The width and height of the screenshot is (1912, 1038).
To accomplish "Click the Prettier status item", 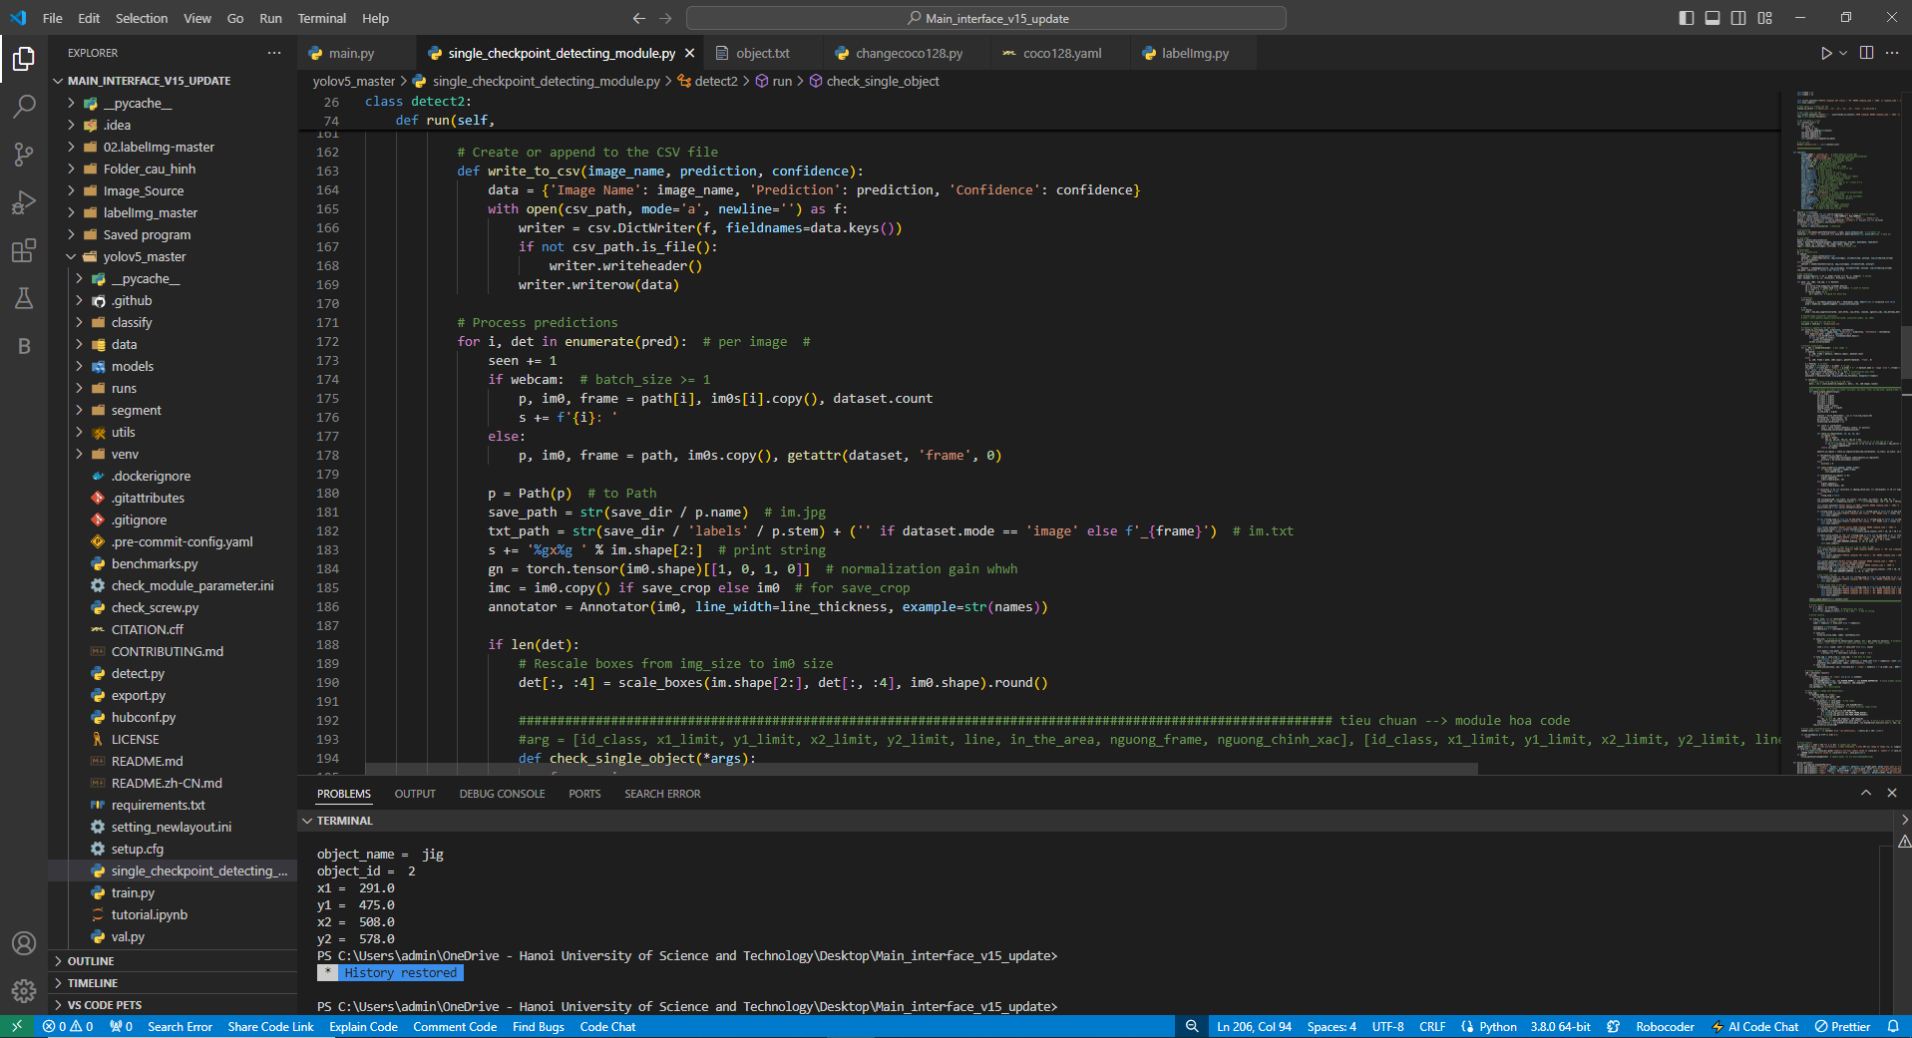I will click(1843, 1027).
